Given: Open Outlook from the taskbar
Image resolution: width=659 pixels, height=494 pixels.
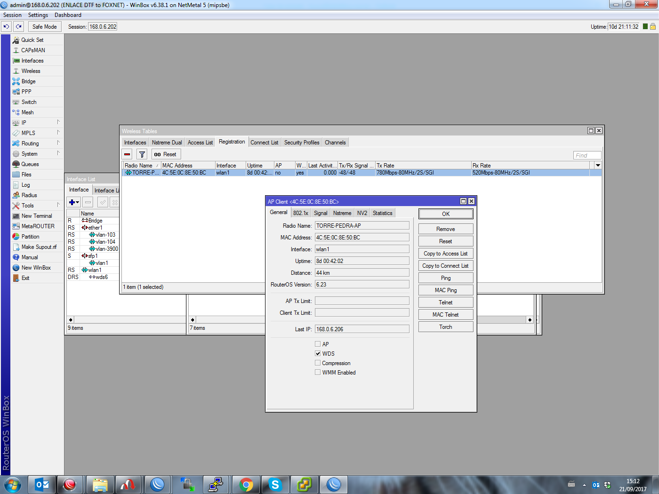Looking at the screenshot, I should click(x=42, y=485).
